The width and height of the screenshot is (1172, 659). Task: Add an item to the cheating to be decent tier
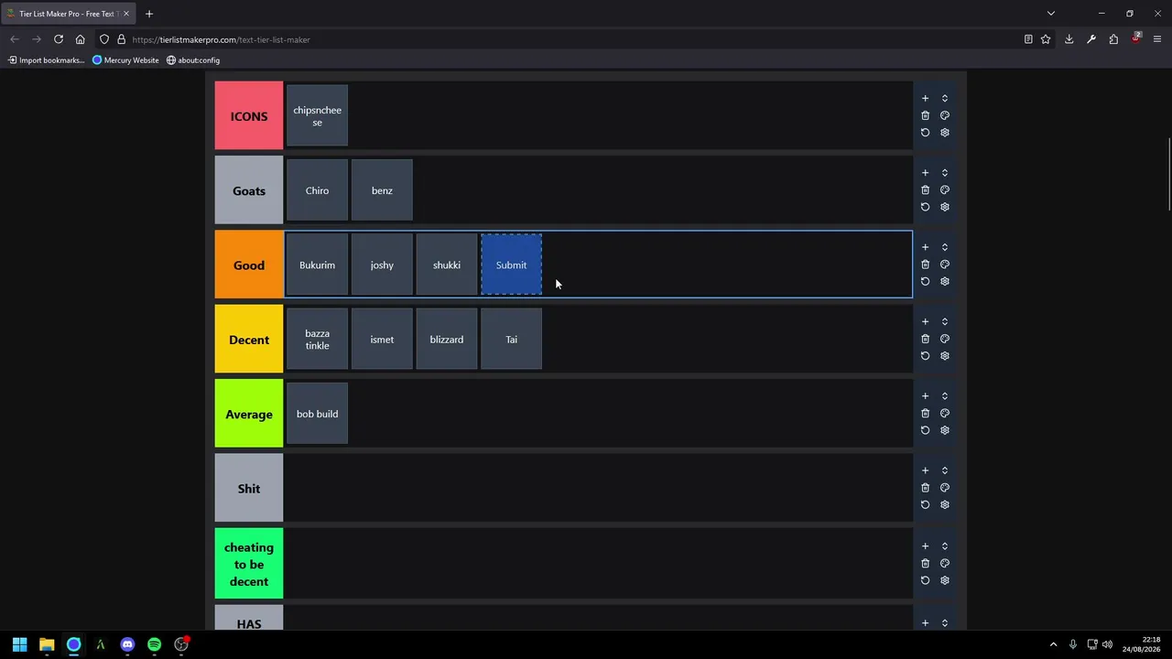[925, 546]
